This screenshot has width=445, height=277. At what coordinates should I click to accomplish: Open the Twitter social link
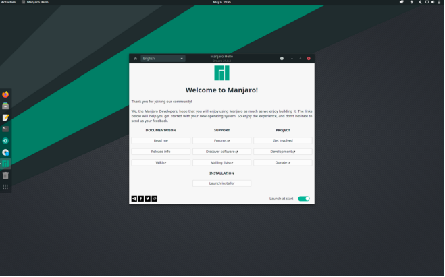[148, 199]
